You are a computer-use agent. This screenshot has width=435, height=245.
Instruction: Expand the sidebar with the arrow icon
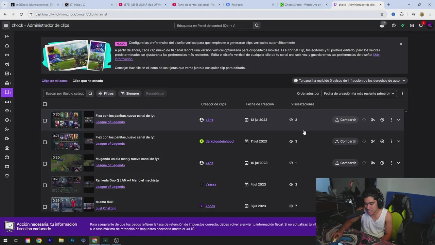7,36
